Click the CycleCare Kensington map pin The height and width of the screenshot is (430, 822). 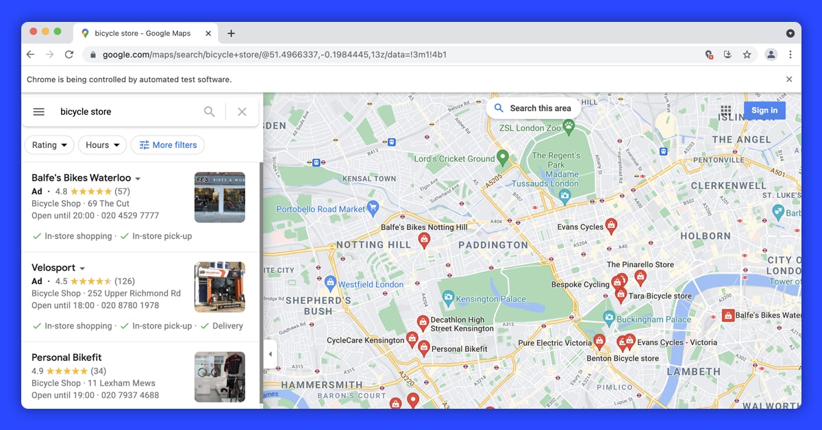pyautogui.click(x=412, y=339)
